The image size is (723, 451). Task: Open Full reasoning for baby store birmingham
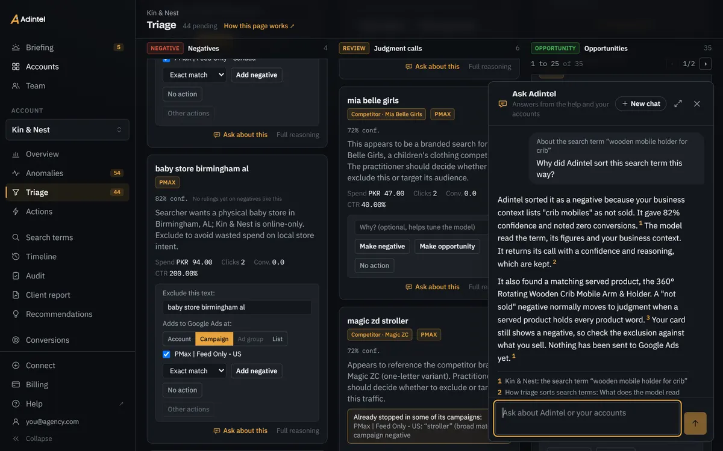pyautogui.click(x=298, y=431)
